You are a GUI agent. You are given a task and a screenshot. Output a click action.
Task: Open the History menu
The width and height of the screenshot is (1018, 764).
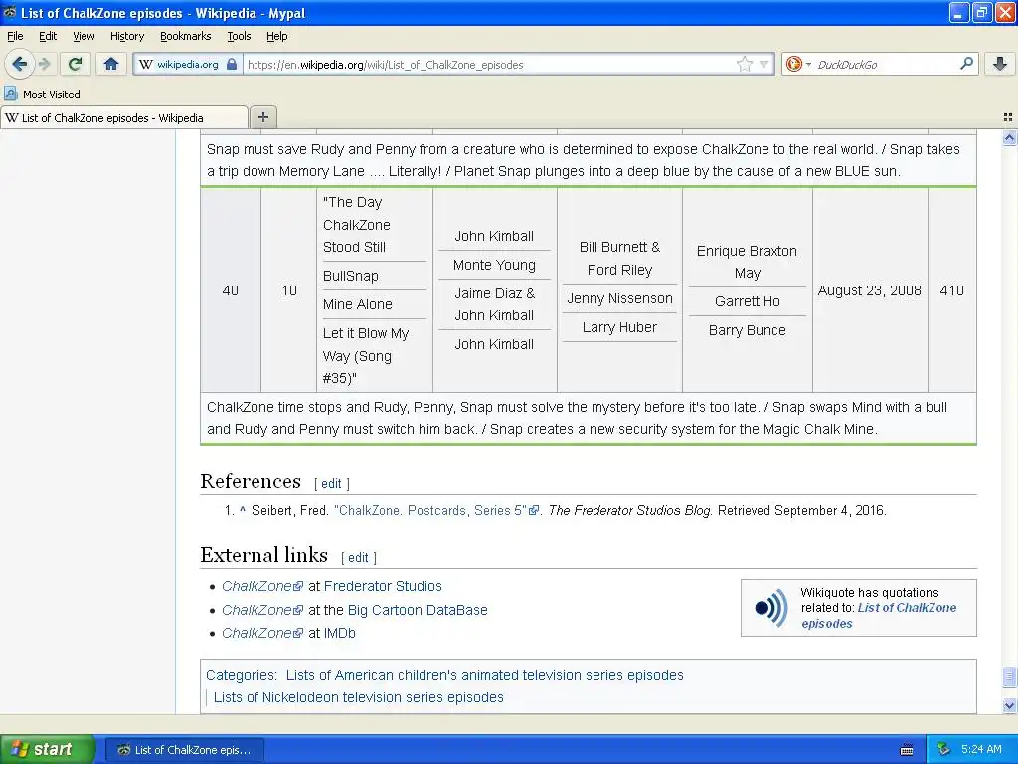[x=126, y=36]
